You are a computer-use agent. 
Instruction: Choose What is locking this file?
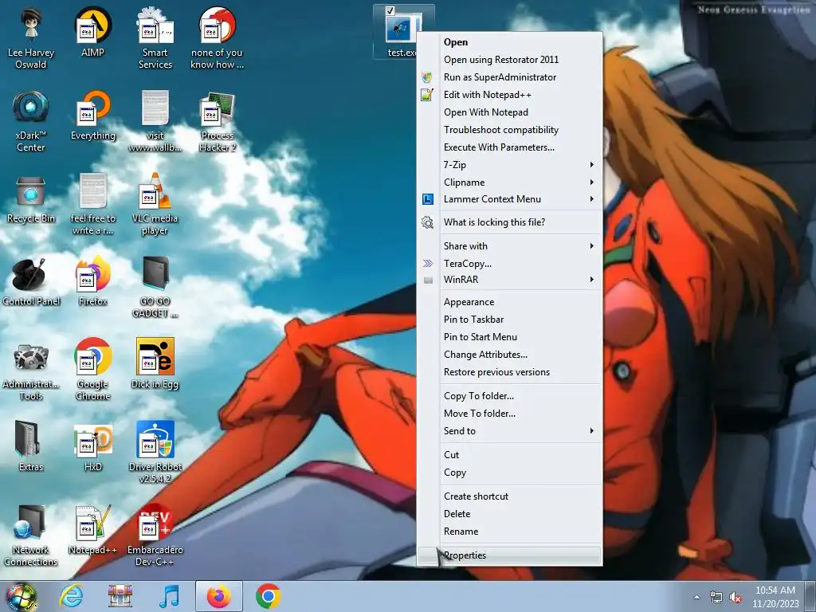coord(510,222)
